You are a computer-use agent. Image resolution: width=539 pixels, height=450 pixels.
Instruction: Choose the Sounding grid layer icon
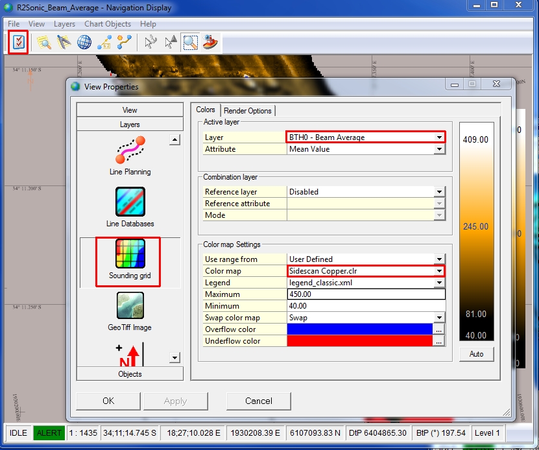click(x=129, y=255)
